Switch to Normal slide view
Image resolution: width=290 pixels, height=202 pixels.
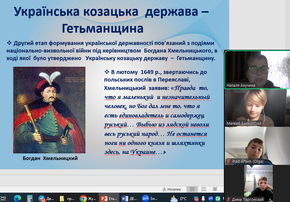[192, 189]
